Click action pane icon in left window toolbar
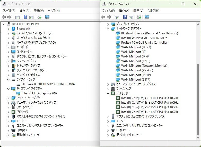 [31, 17]
